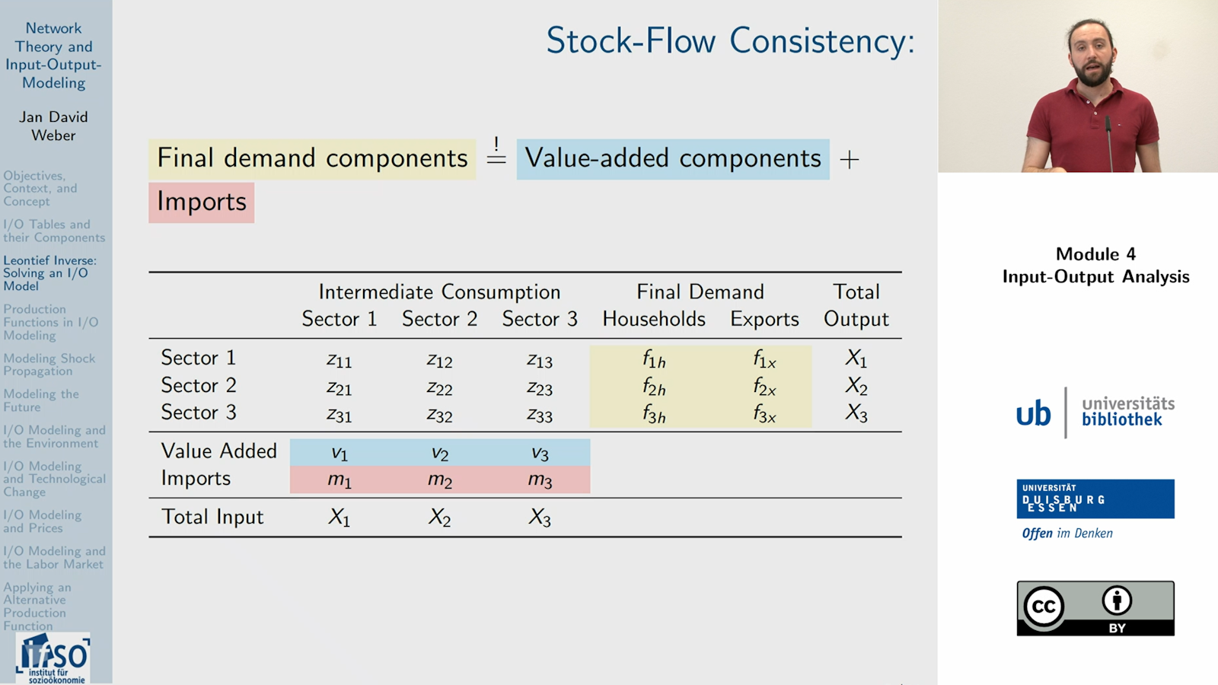Navigate to 'Modeling the Future' section
The width and height of the screenshot is (1218, 685).
(41, 400)
